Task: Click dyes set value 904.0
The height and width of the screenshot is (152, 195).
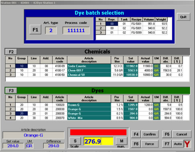Action: [131, 118]
